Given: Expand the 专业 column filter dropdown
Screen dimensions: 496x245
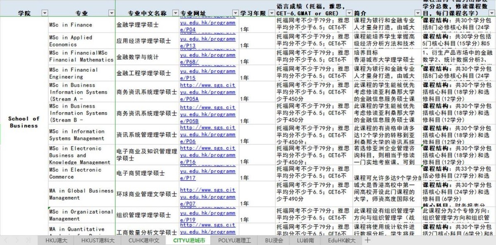Looking at the screenshot, I should click(112, 13).
